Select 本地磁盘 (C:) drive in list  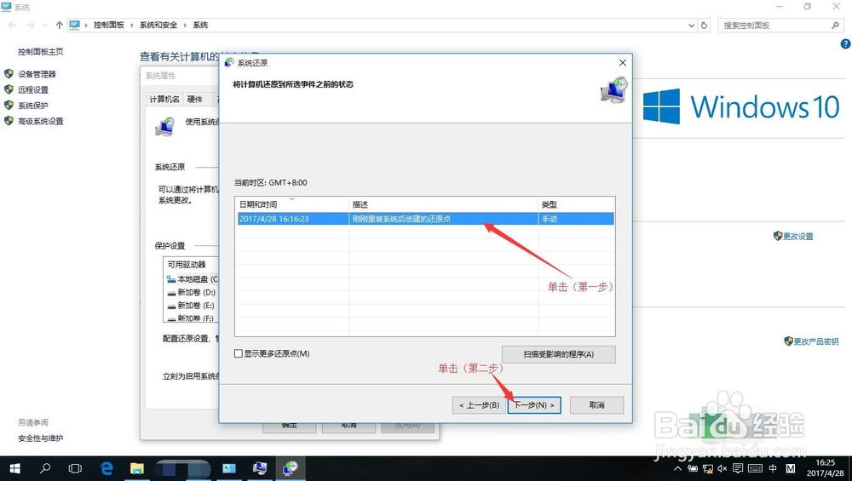click(193, 279)
